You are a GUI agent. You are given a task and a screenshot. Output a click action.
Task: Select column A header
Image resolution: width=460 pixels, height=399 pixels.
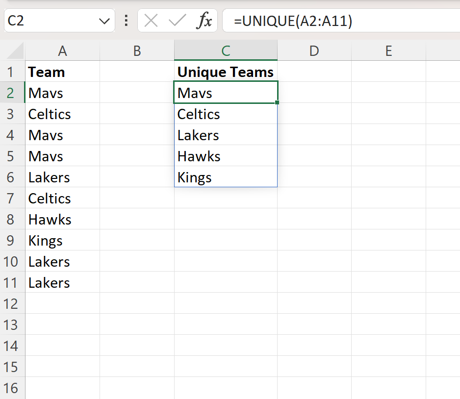62,51
